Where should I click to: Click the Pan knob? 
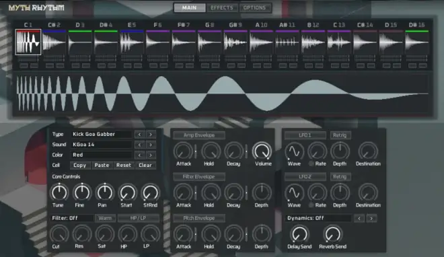(105, 192)
